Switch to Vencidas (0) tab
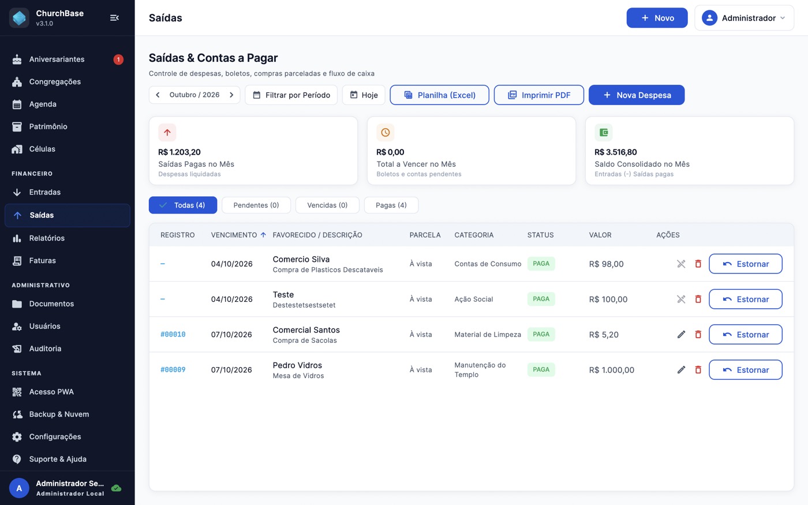Screen dimensions: 808x505 point(327,205)
